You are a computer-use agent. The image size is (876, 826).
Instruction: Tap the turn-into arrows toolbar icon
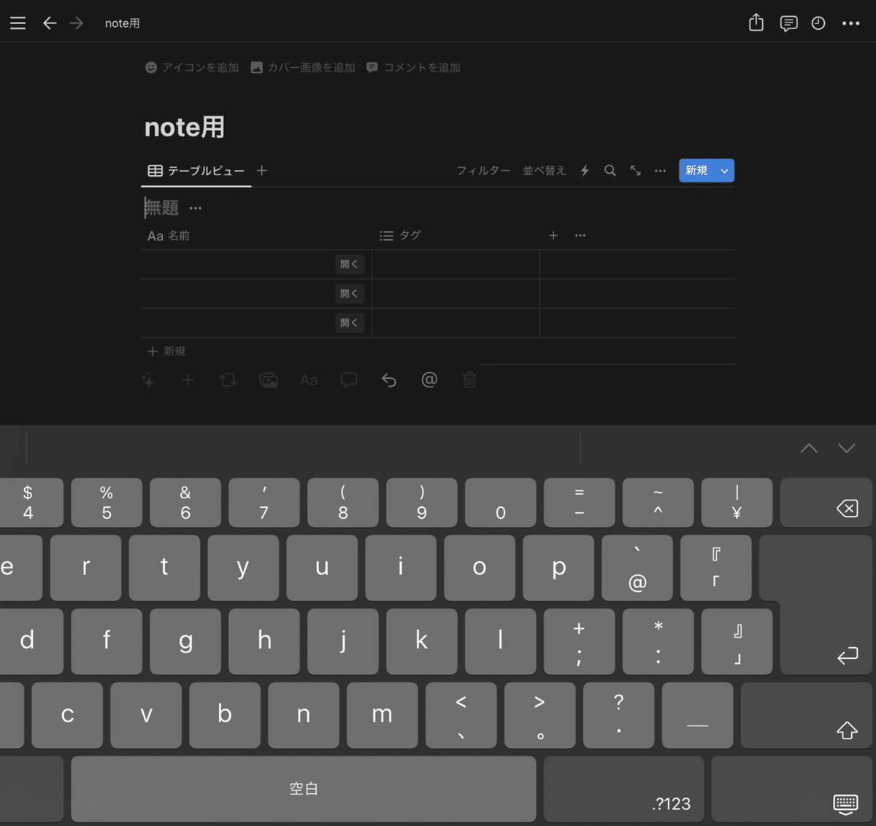[x=228, y=380]
